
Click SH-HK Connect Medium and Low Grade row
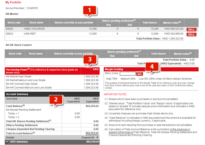[52, 88]
